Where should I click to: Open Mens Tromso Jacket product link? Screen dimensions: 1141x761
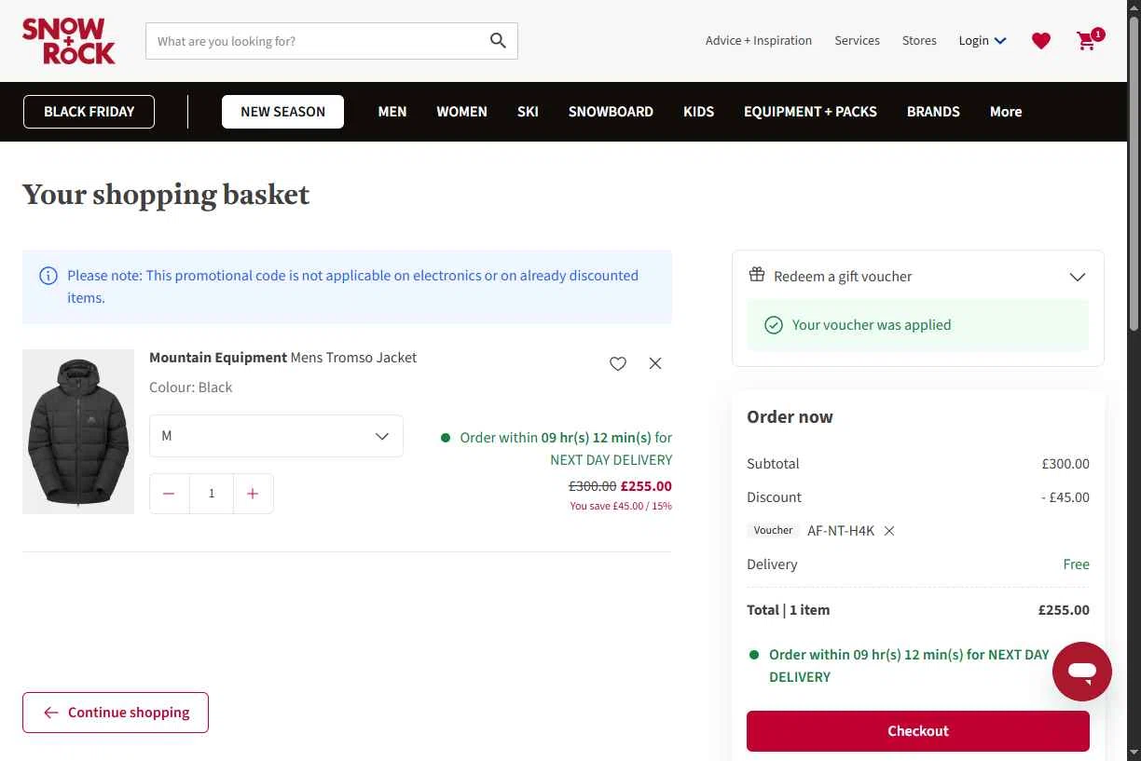[283, 358]
